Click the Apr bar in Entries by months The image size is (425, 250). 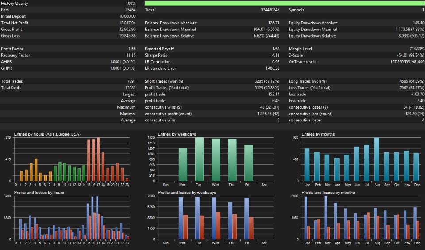click(x=337, y=169)
